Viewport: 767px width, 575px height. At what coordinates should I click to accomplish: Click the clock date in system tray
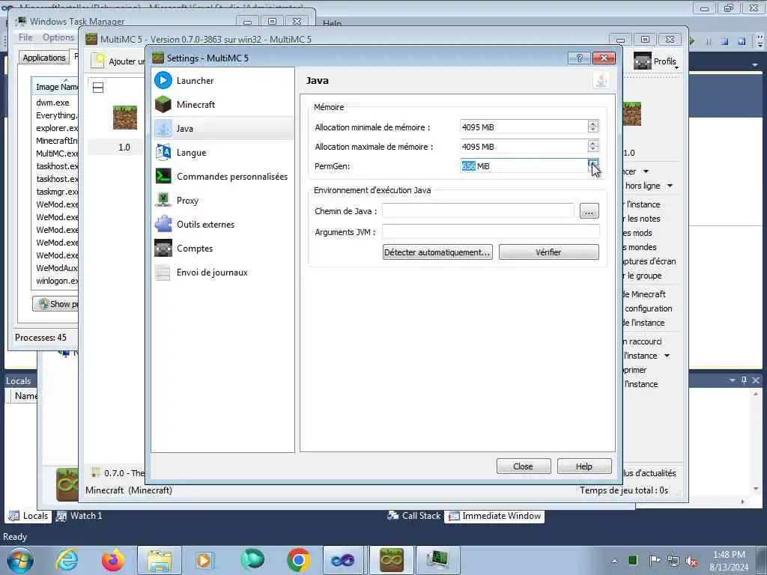click(x=729, y=561)
